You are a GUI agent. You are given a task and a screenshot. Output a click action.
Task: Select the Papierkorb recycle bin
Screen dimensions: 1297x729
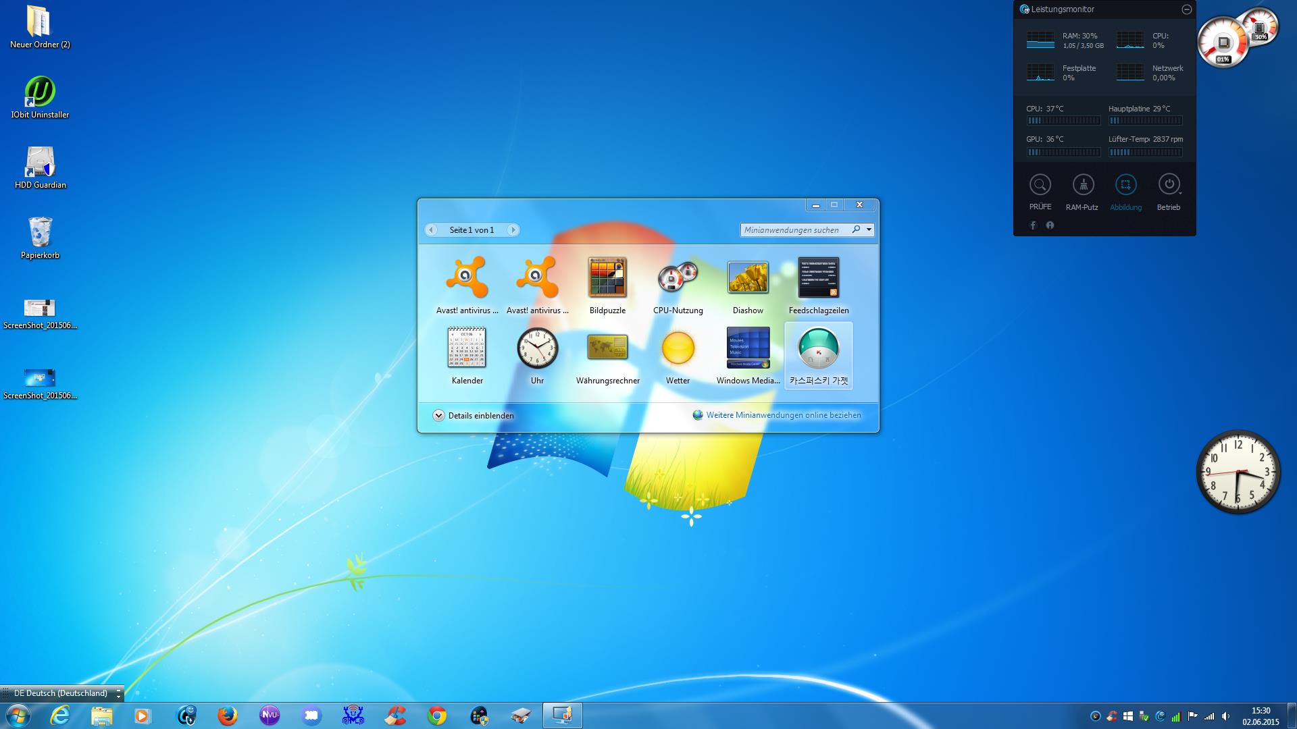click(x=40, y=238)
